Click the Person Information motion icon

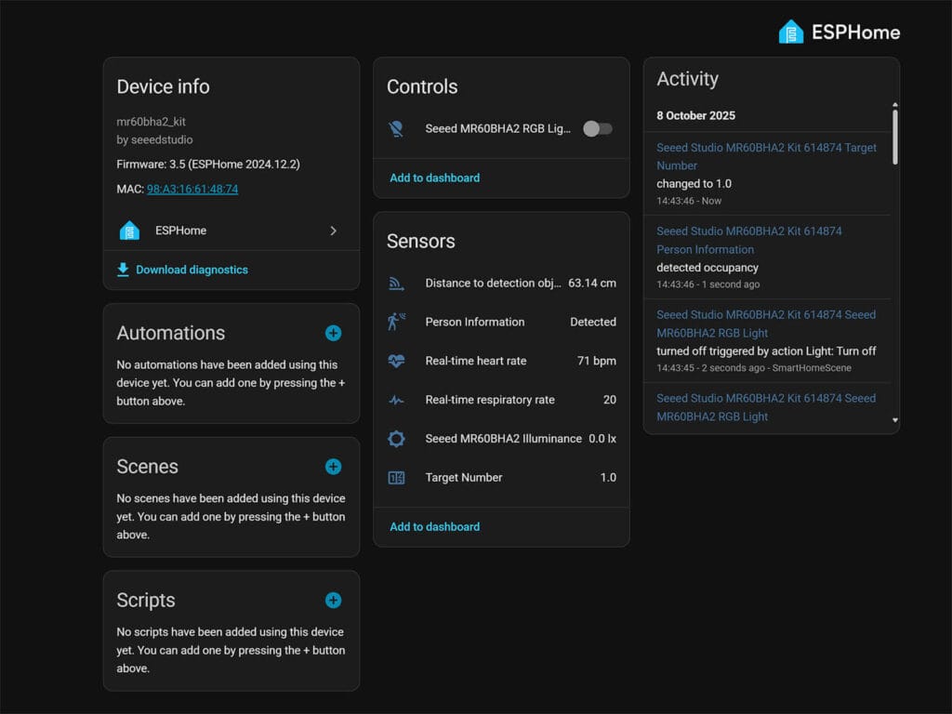click(396, 322)
